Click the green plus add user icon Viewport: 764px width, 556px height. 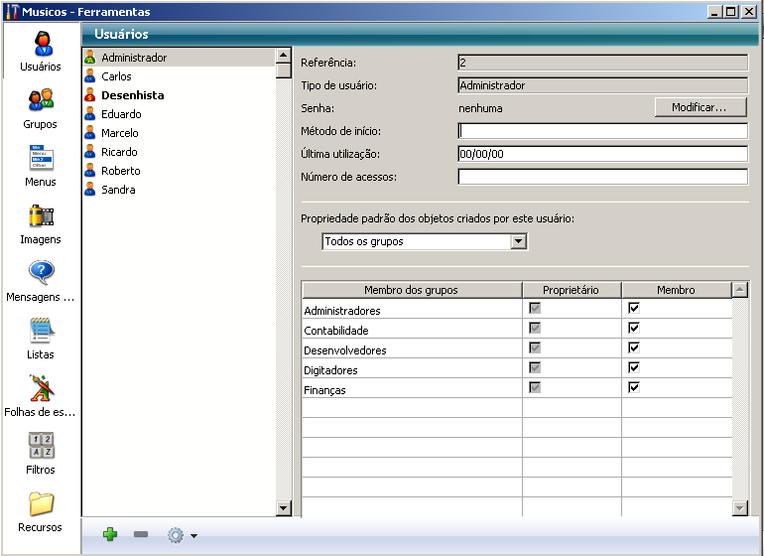click(x=110, y=535)
